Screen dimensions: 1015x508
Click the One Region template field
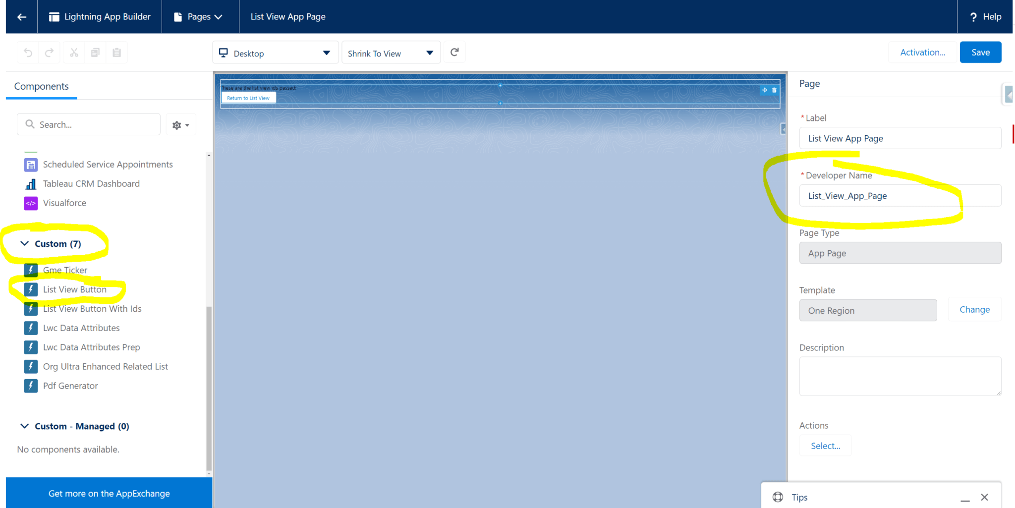tap(868, 311)
